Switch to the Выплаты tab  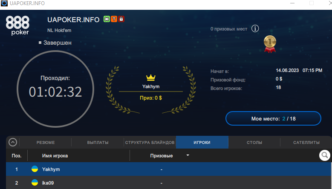98,142
